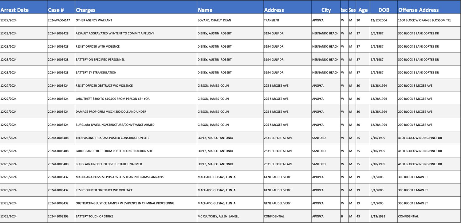Click TRESPASSING TRESPASS POSTED CONSTRUCTION SITE cell

click(x=136, y=138)
